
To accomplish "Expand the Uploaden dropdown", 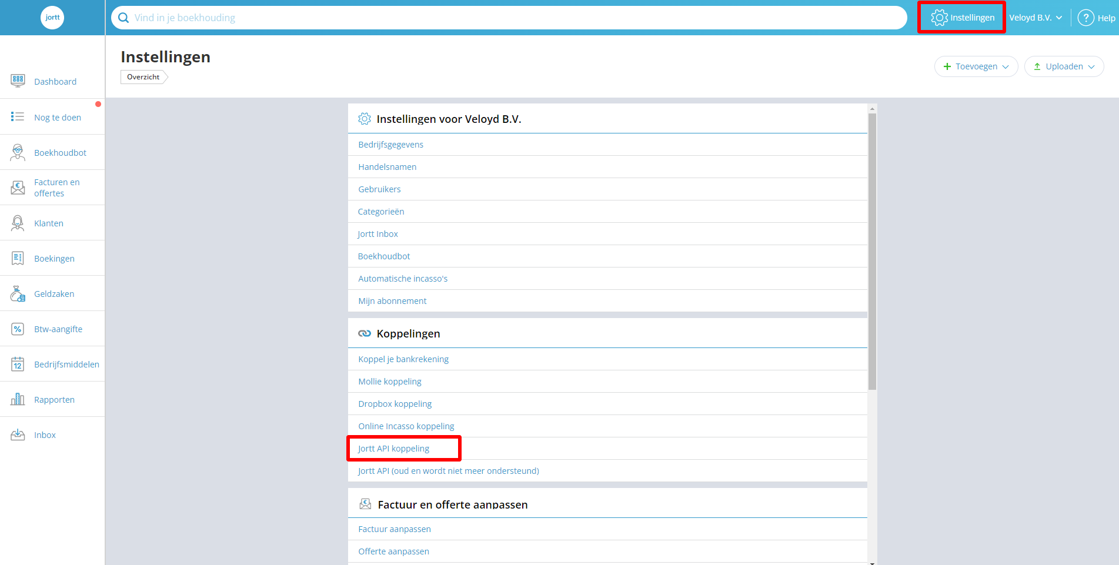I will click(x=1064, y=66).
